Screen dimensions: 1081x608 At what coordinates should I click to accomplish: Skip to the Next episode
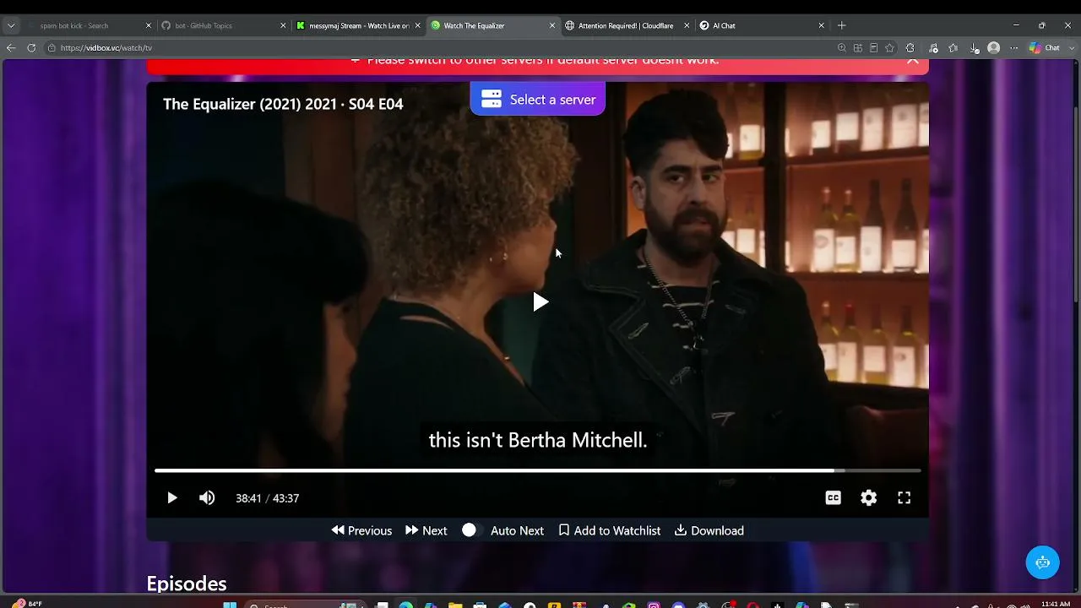tap(426, 530)
